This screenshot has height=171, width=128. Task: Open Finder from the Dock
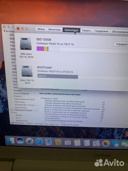pos(10,140)
